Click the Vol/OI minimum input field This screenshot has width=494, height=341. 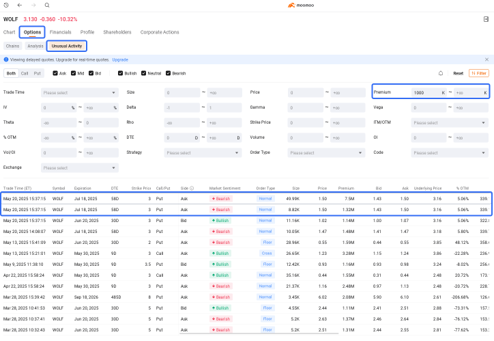tap(59, 152)
